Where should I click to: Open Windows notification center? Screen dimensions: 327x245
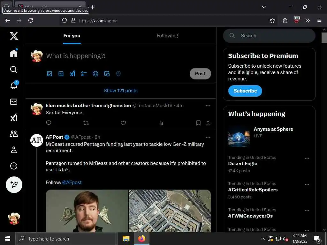coord(317,239)
